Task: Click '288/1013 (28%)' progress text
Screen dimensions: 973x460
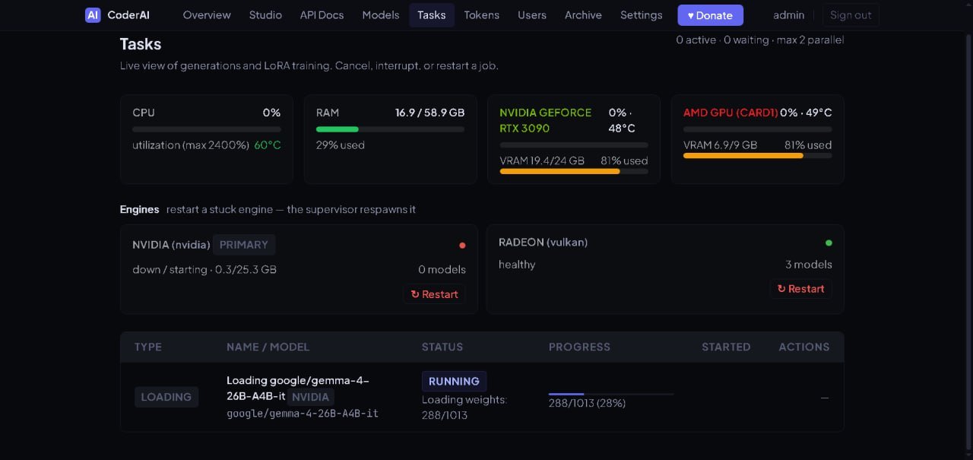Action: coord(587,404)
